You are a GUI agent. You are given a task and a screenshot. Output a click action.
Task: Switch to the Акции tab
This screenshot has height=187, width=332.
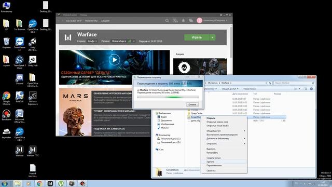[105, 21]
